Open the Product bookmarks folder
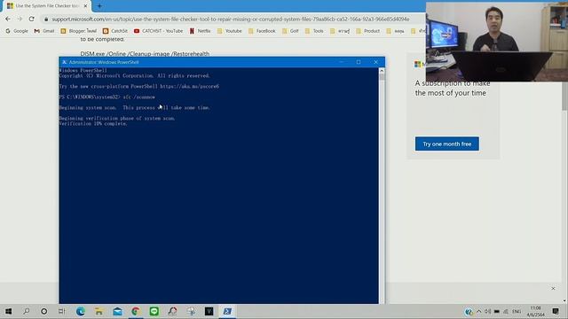The image size is (568, 319). point(368,31)
